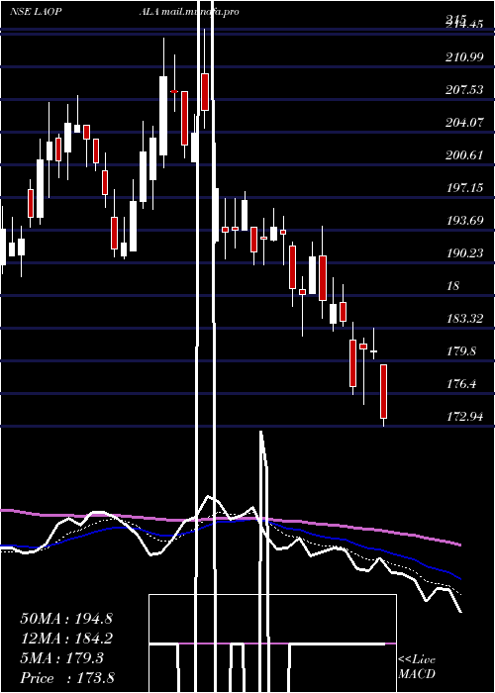Click the NSE LAOP ticker label
Screen dimensions: 495x693
click(x=36, y=12)
